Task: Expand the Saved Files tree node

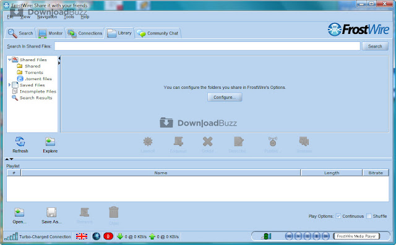Action: click(10, 85)
